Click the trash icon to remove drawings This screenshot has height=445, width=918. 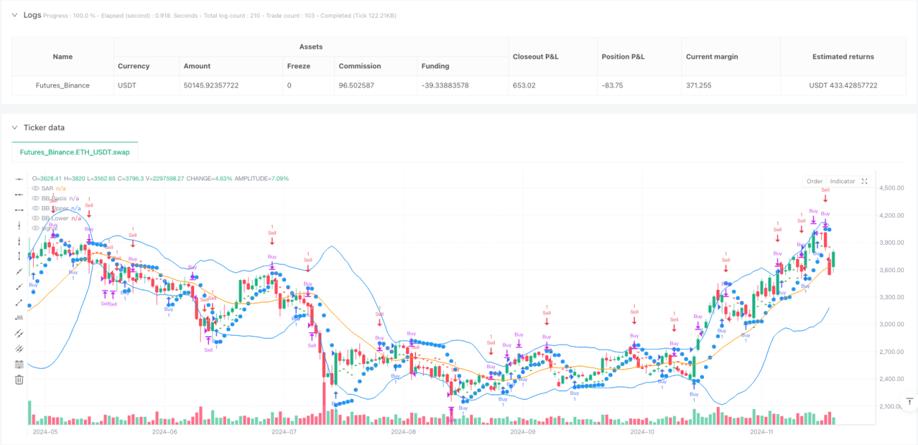[x=19, y=379]
